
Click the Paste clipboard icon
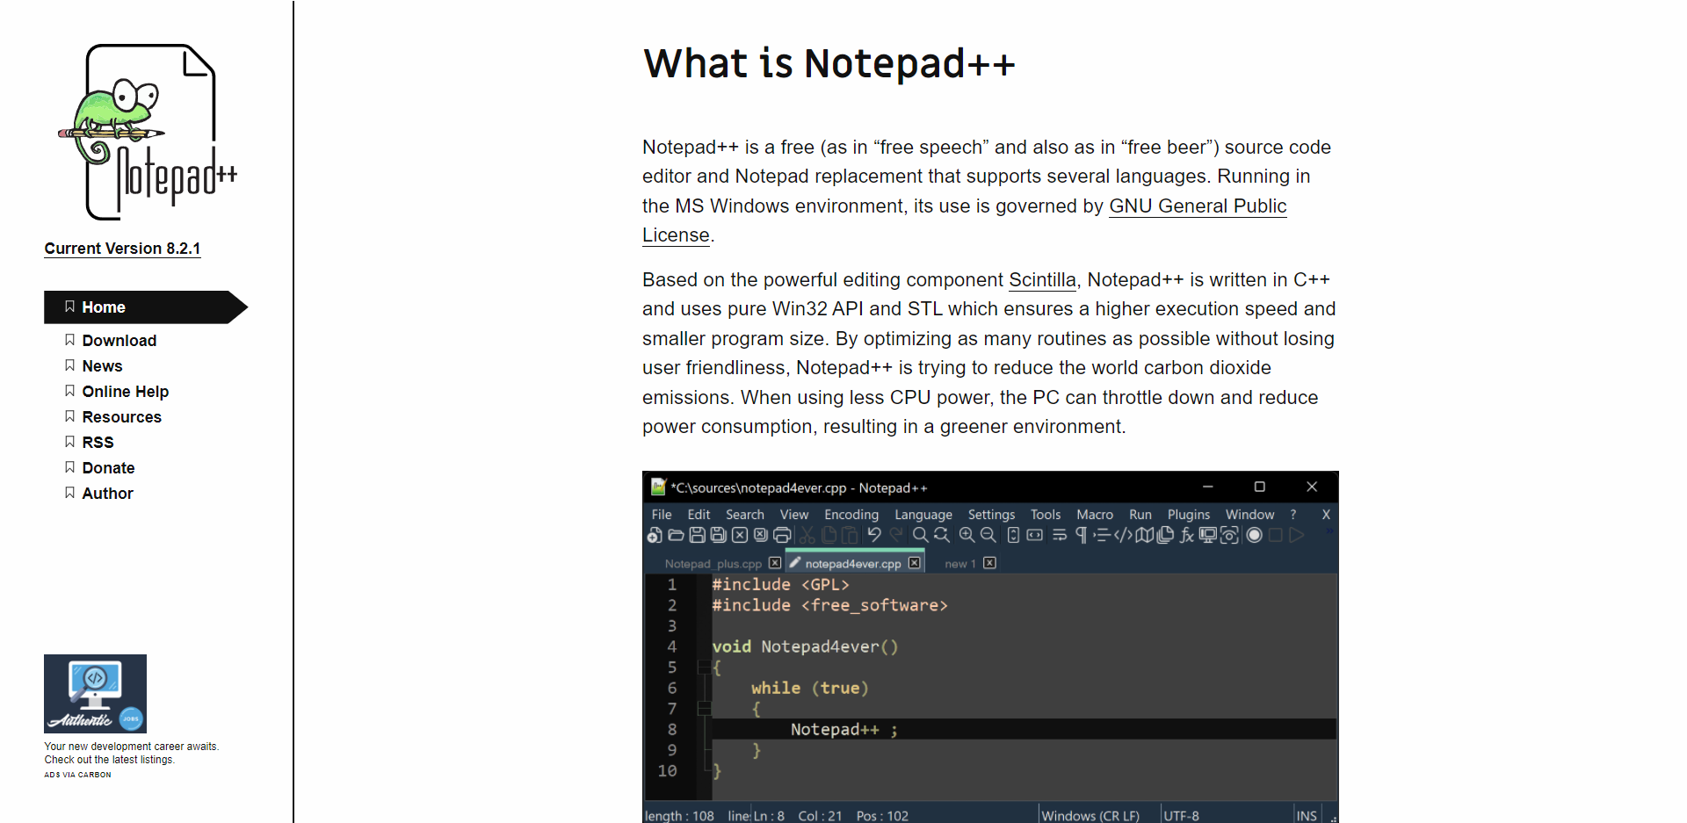pos(849,535)
